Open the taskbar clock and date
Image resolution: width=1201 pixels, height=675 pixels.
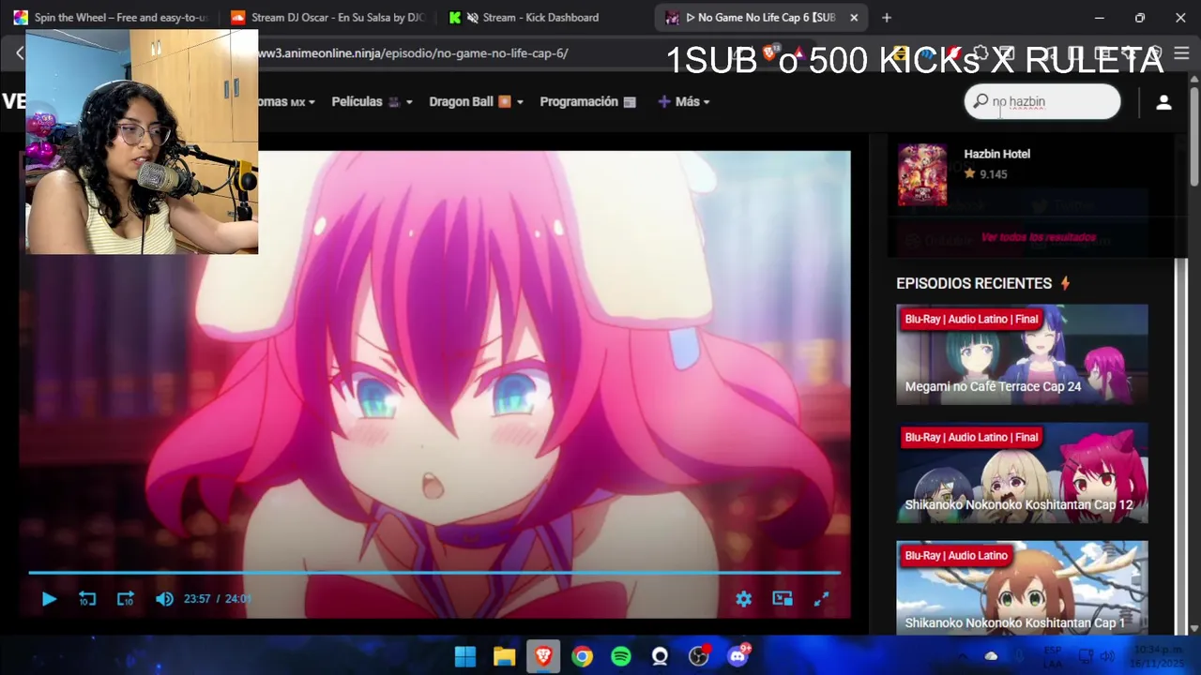pyautogui.click(x=1158, y=656)
